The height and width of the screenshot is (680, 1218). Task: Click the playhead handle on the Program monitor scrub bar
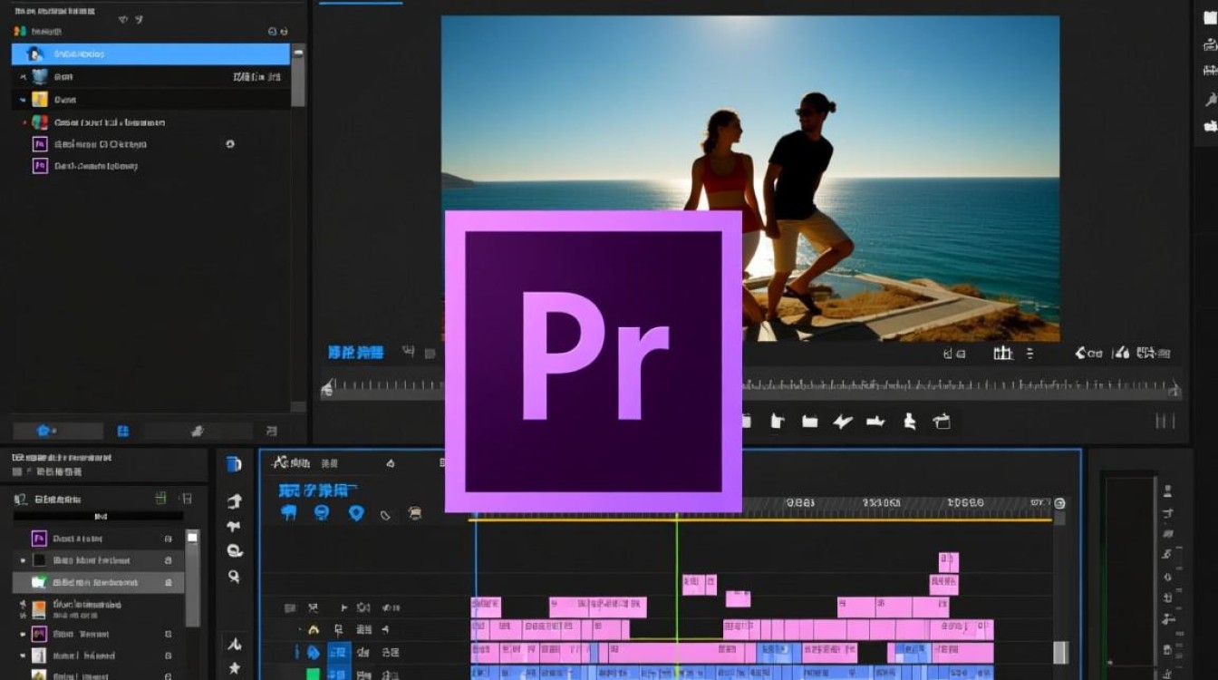327,389
